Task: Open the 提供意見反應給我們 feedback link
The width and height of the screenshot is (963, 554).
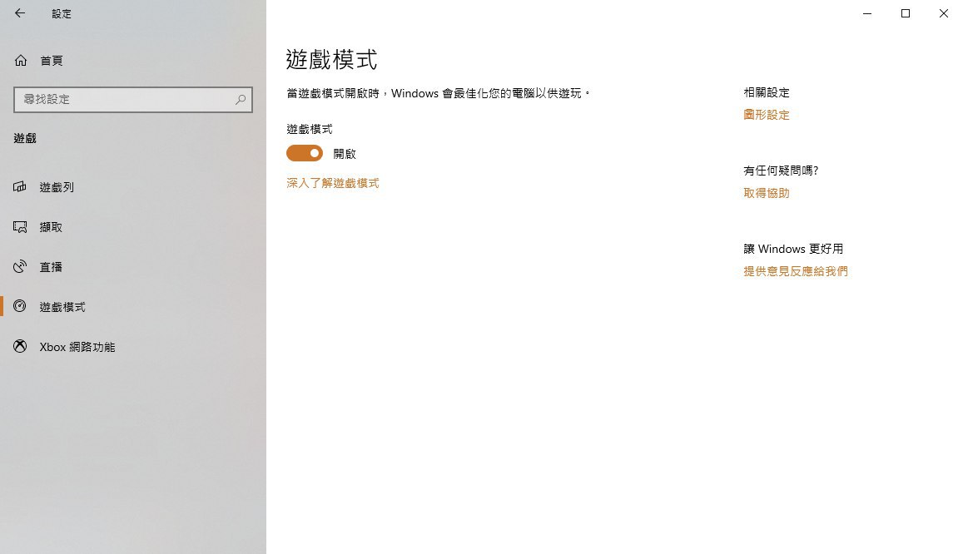Action: coord(796,271)
